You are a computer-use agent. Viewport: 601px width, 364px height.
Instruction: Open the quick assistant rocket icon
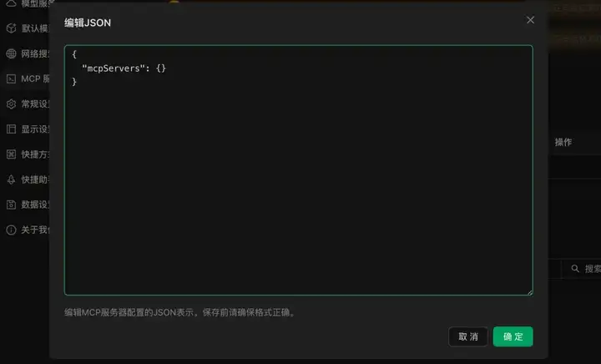[11, 179]
